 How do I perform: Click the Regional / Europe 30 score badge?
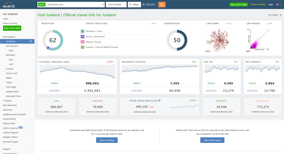(82, 42)
